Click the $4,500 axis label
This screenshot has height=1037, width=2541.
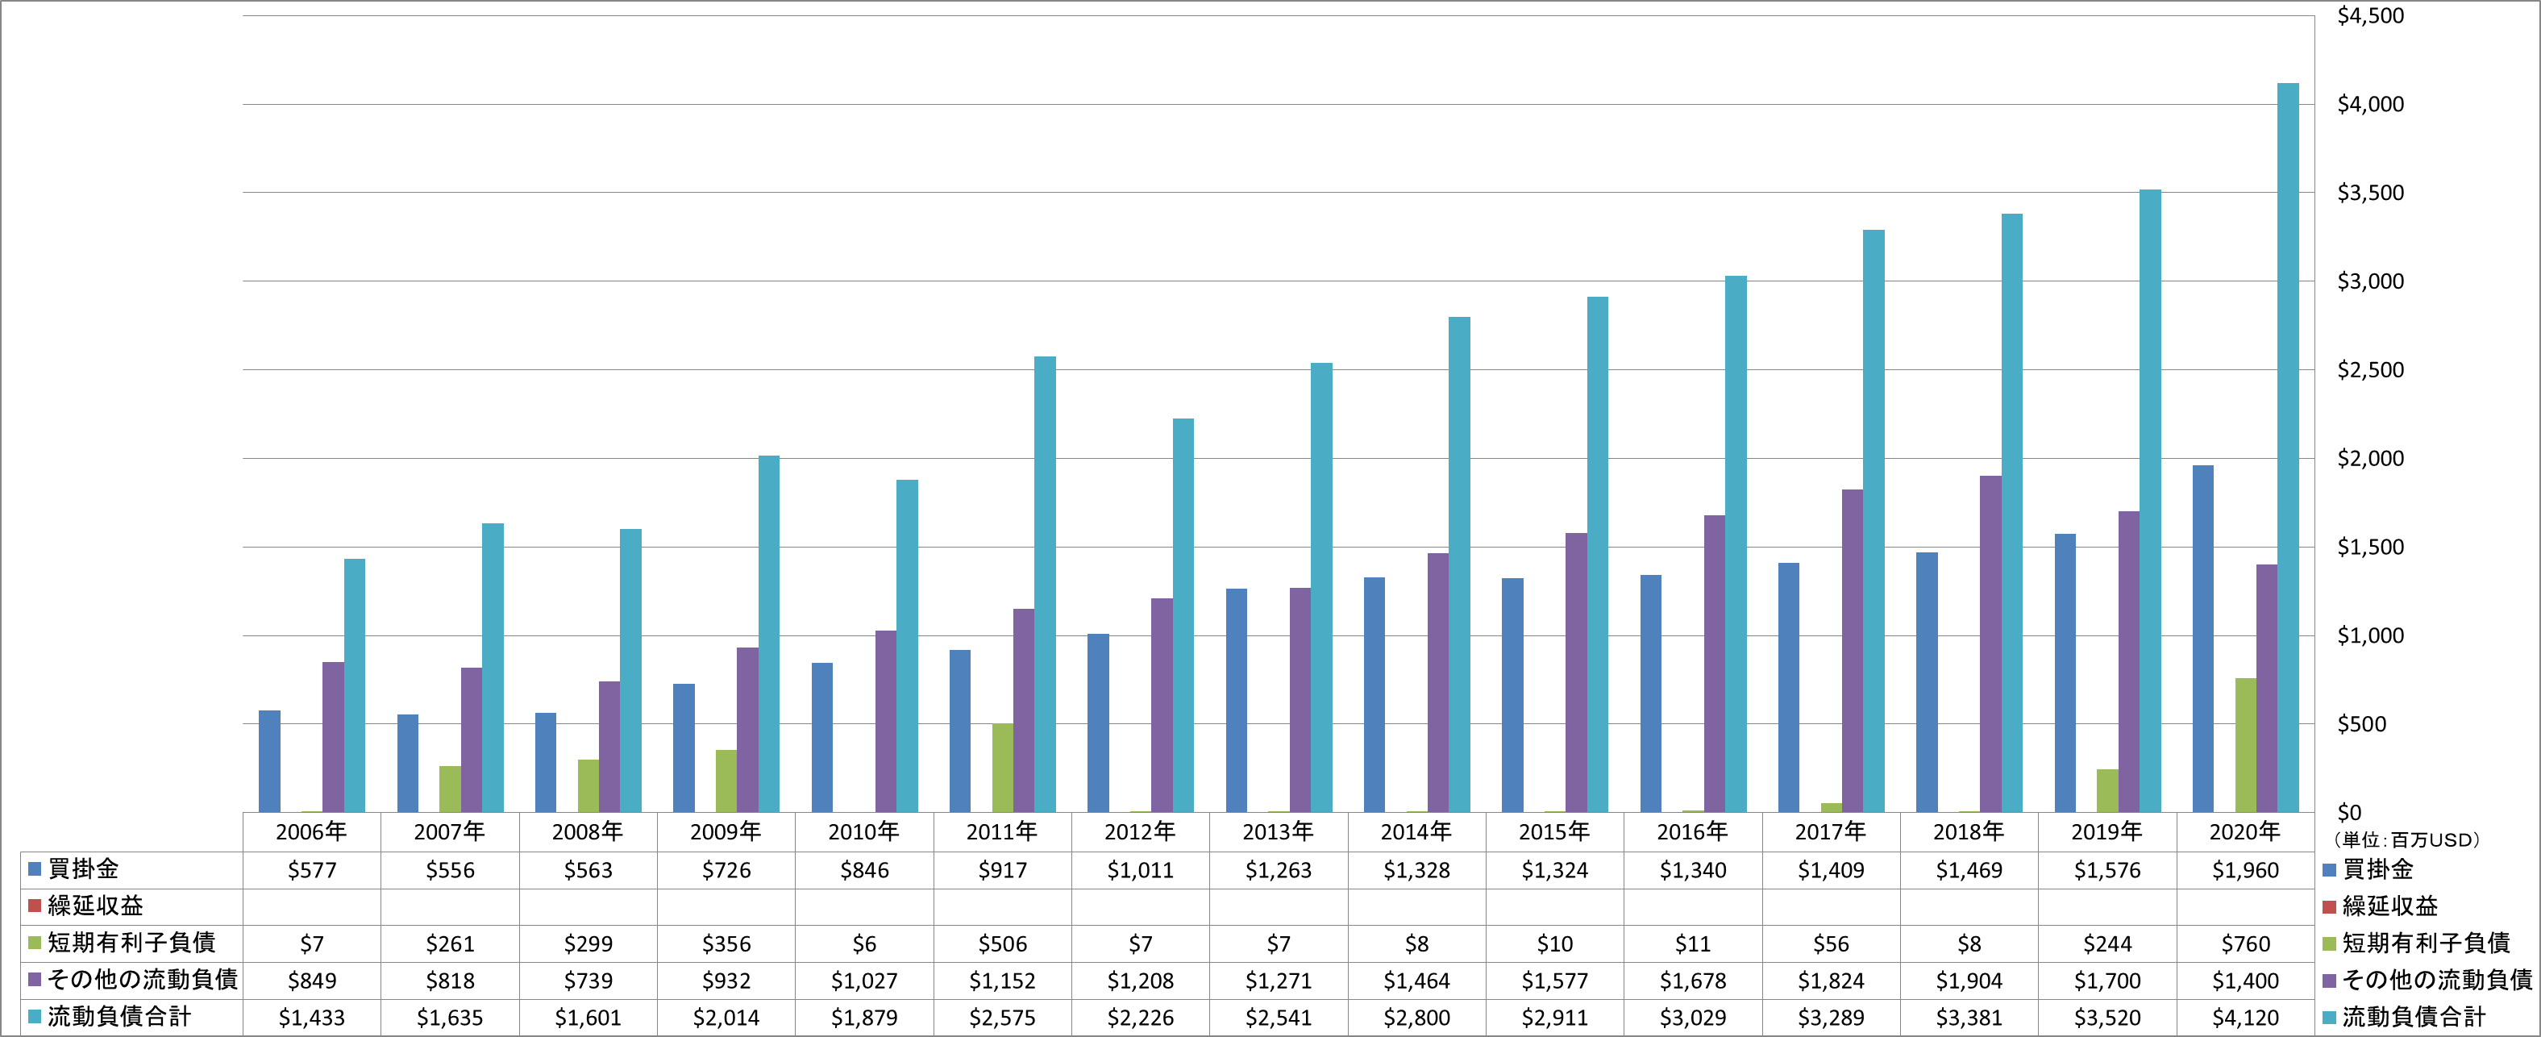(2370, 16)
